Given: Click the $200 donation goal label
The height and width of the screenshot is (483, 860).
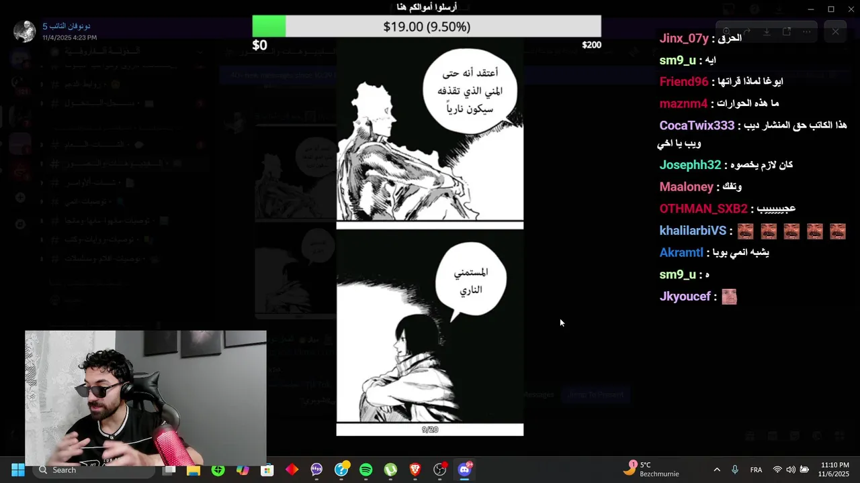Looking at the screenshot, I should click(x=591, y=45).
